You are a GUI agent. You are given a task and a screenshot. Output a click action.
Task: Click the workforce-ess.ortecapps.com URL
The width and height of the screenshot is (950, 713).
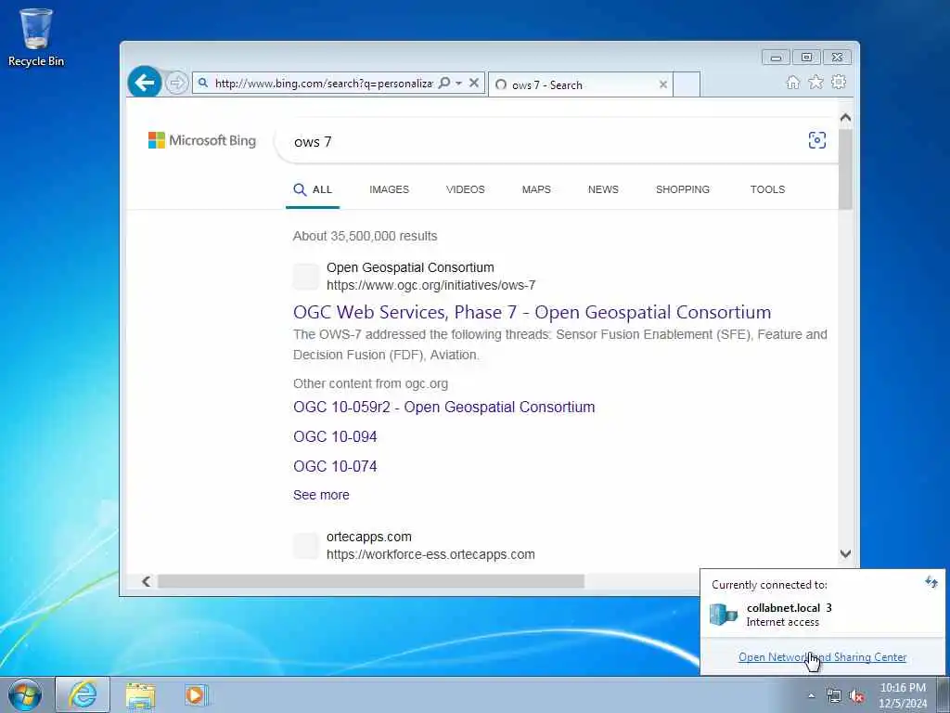(430, 554)
